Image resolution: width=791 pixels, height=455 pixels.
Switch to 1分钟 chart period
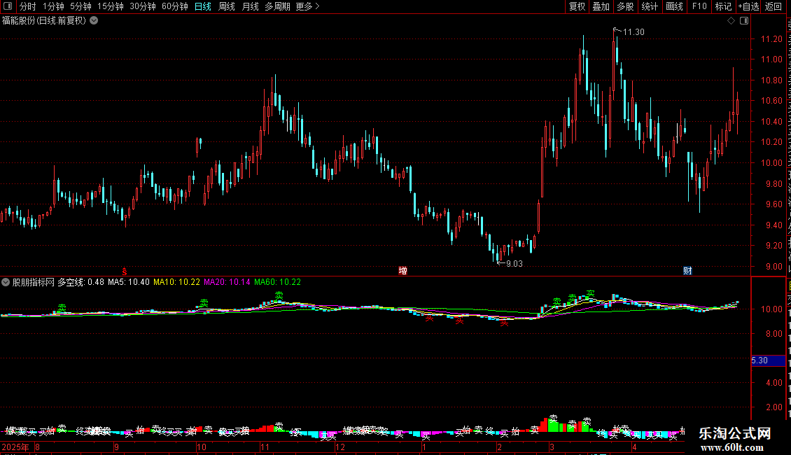(53, 6)
